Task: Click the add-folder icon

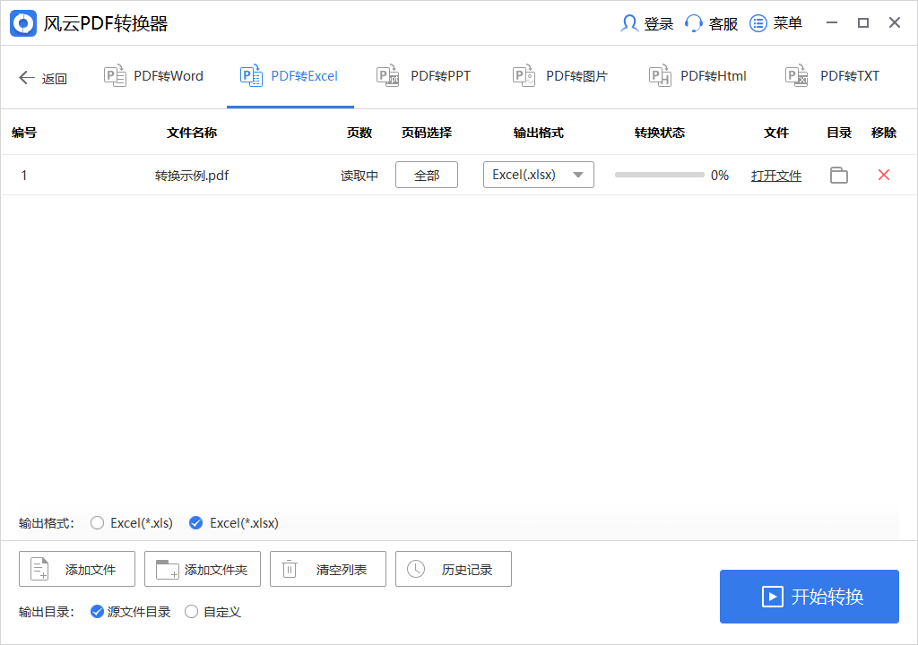Action: pyautogui.click(x=167, y=570)
